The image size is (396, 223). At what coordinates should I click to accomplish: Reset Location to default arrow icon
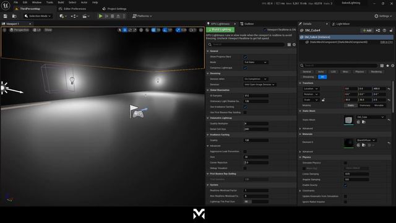click(389, 89)
